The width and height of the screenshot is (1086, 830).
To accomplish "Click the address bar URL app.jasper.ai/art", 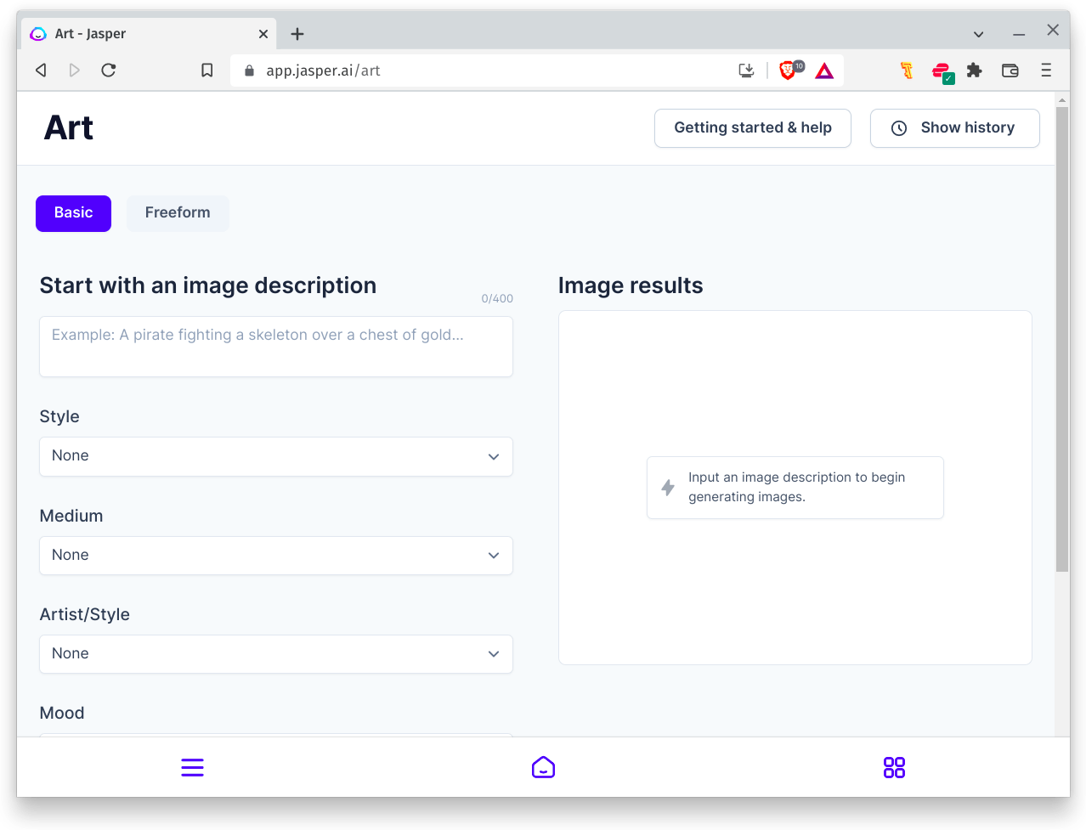I will click(323, 71).
